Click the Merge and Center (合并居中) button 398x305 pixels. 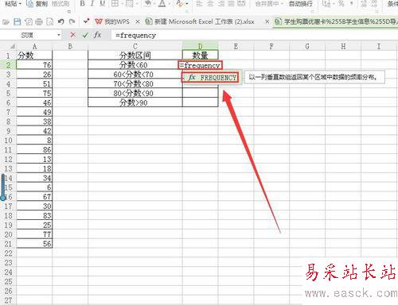click(267, 4)
